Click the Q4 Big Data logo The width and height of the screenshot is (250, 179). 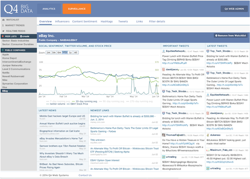coord(18,9)
